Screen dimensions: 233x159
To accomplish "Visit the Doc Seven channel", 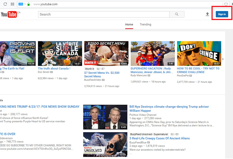I will 44,72.
